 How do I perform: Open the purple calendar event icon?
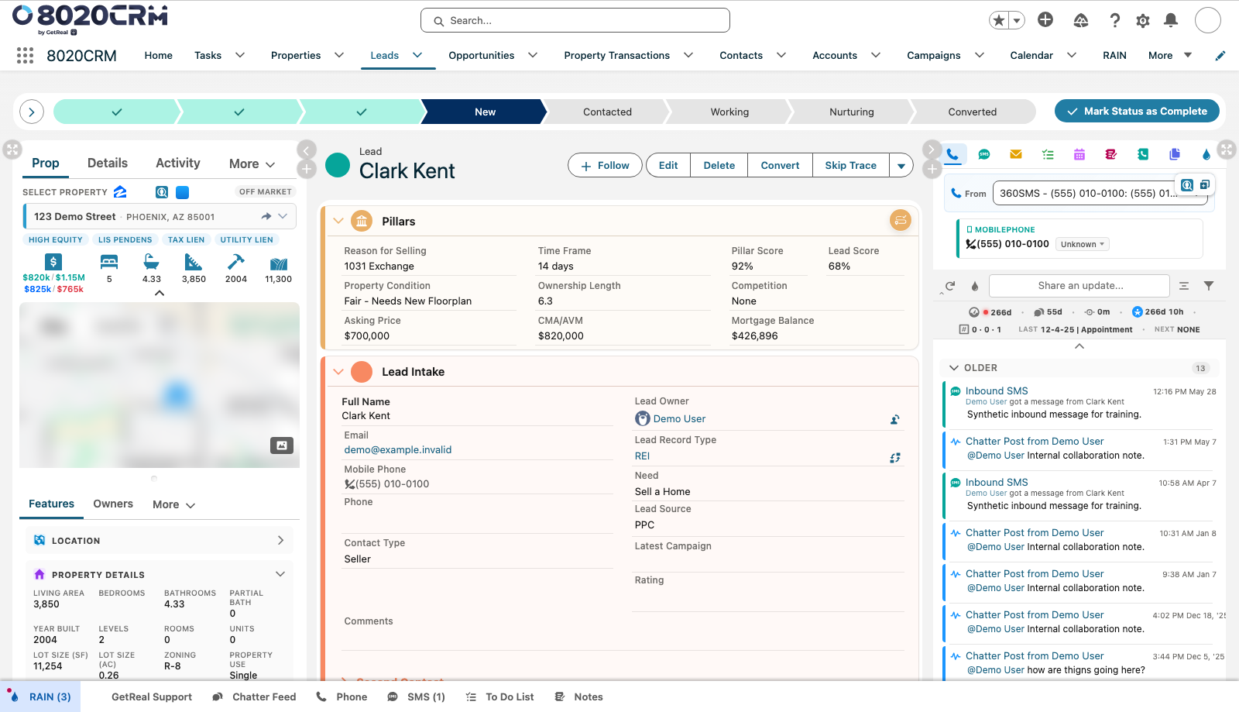click(x=1079, y=154)
